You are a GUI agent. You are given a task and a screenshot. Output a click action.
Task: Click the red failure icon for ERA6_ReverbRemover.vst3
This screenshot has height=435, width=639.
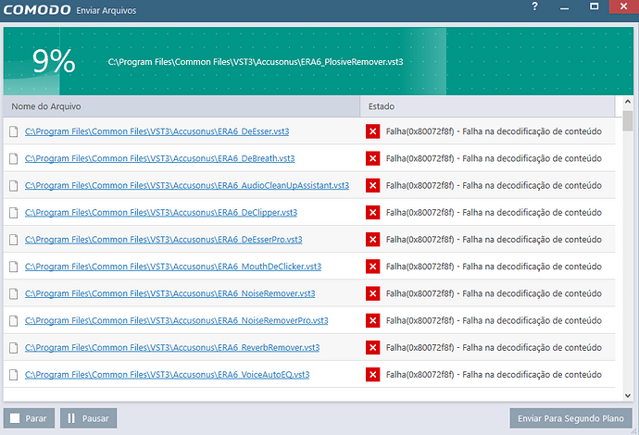(x=373, y=347)
